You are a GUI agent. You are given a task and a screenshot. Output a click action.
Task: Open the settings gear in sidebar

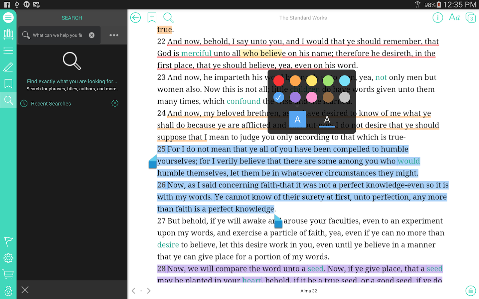(8, 258)
